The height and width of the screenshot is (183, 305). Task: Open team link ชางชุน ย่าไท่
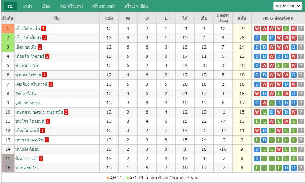27,66
